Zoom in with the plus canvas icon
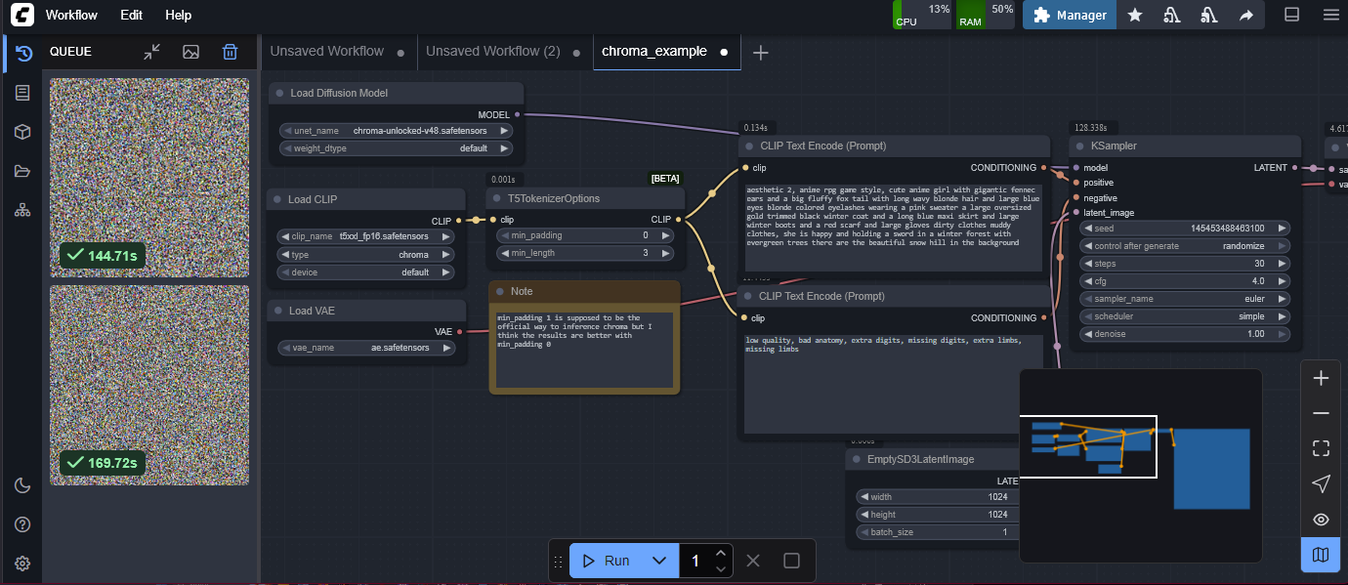 click(1321, 378)
